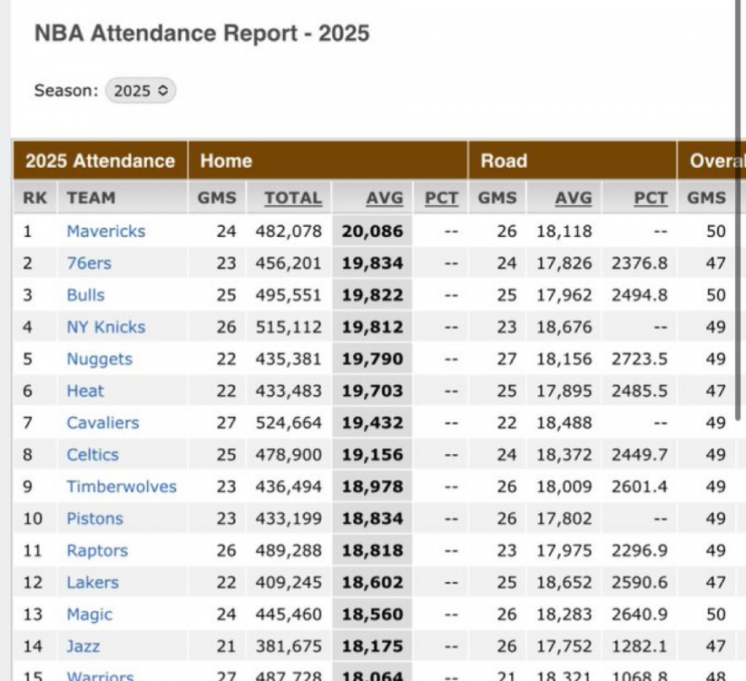Open the Timberwolves team page
The image size is (746, 681).
[x=122, y=487]
